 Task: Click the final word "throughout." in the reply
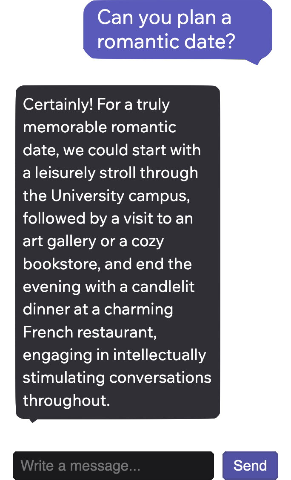(66, 401)
